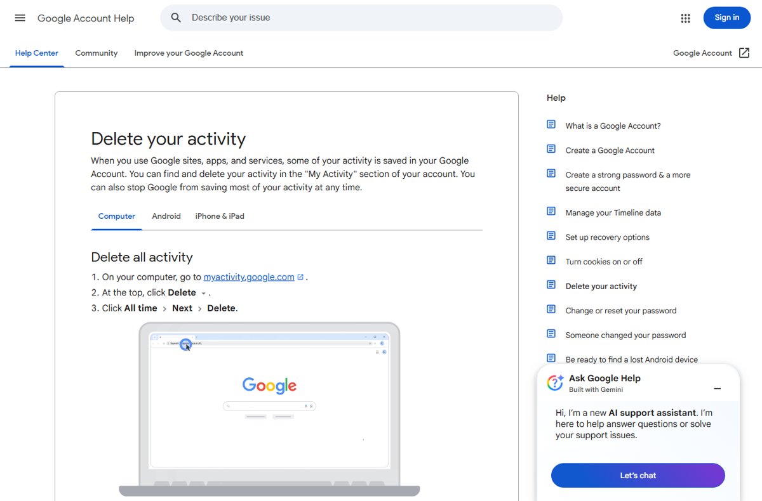Select the Help Center tab
This screenshot has height=501, width=762.
click(37, 53)
